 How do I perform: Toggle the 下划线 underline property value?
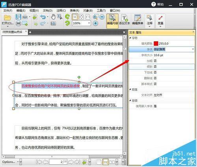[155, 72]
